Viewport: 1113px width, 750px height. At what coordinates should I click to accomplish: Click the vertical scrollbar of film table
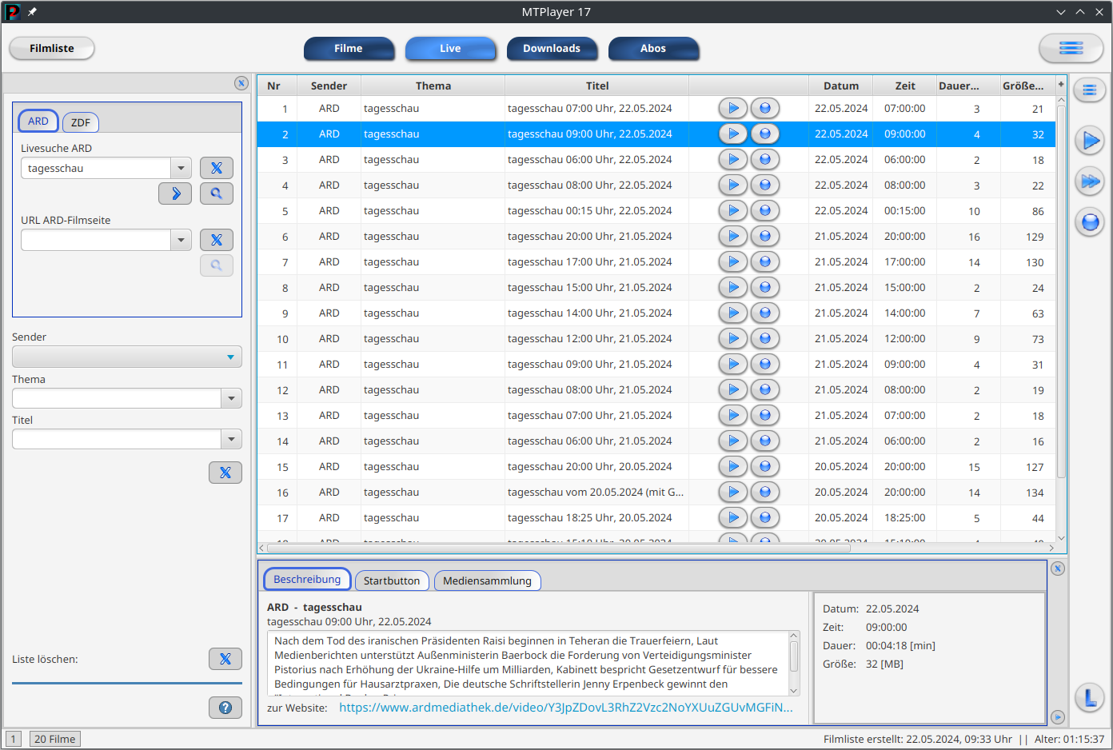click(1061, 292)
